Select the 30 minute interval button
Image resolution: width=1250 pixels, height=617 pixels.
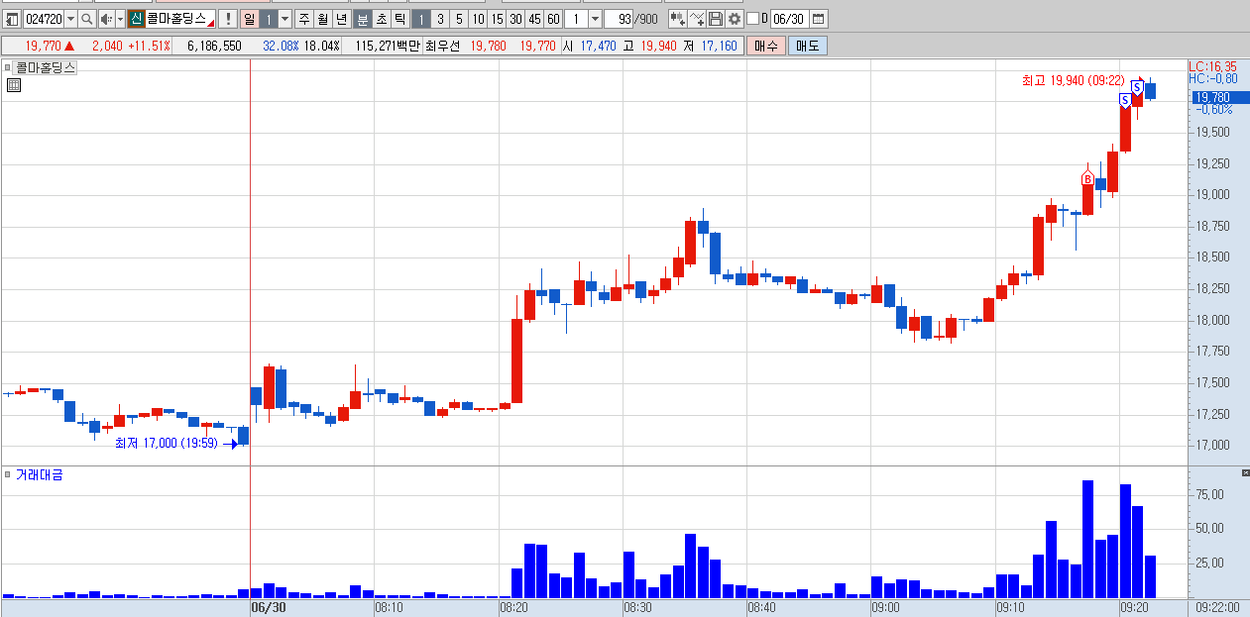515,19
